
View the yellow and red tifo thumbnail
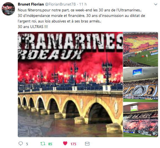[x=141, y=49]
